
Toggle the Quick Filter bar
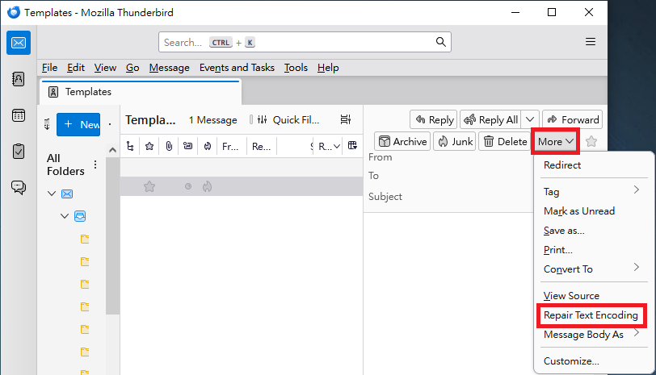[288, 120]
